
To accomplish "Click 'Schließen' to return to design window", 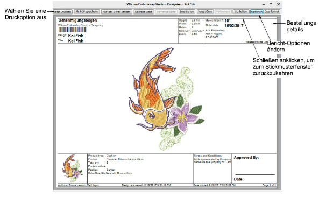I will coord(241,12).
